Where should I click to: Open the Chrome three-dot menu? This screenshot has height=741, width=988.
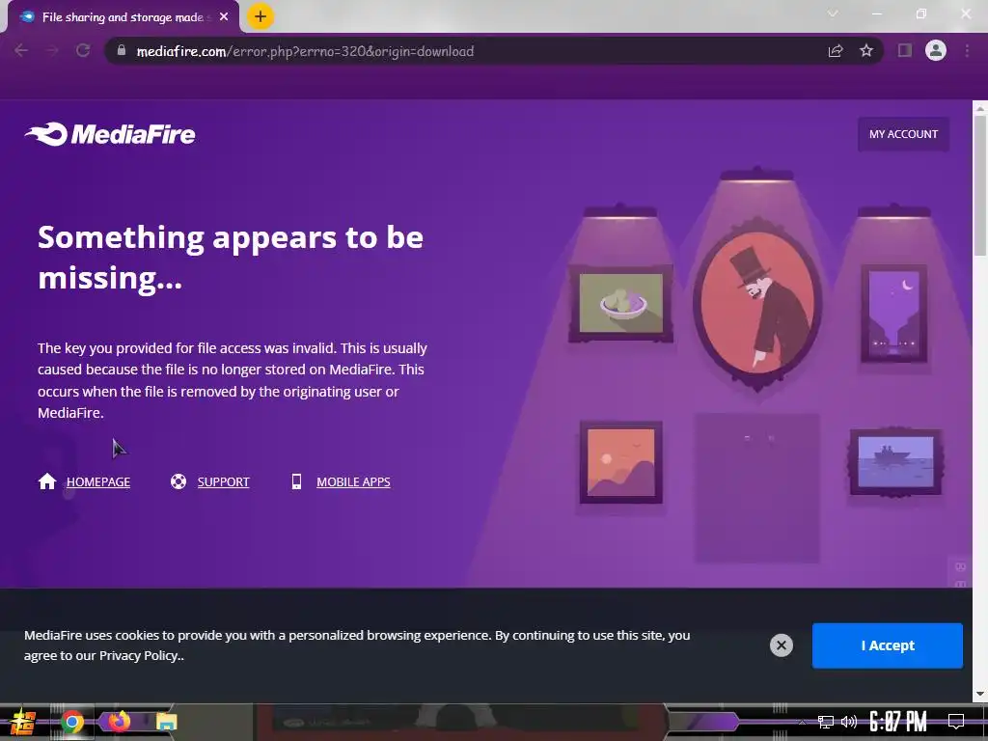(967, 51)
